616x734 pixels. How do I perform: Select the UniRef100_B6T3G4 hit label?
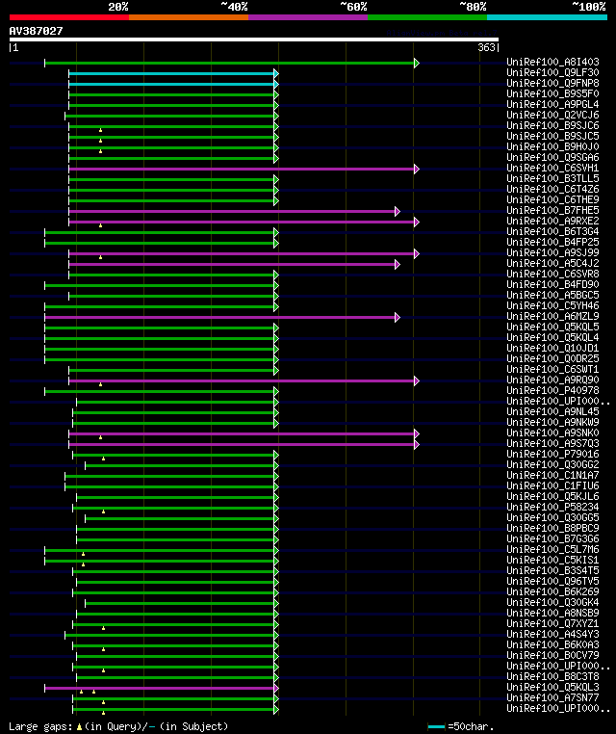click(552, 231)
